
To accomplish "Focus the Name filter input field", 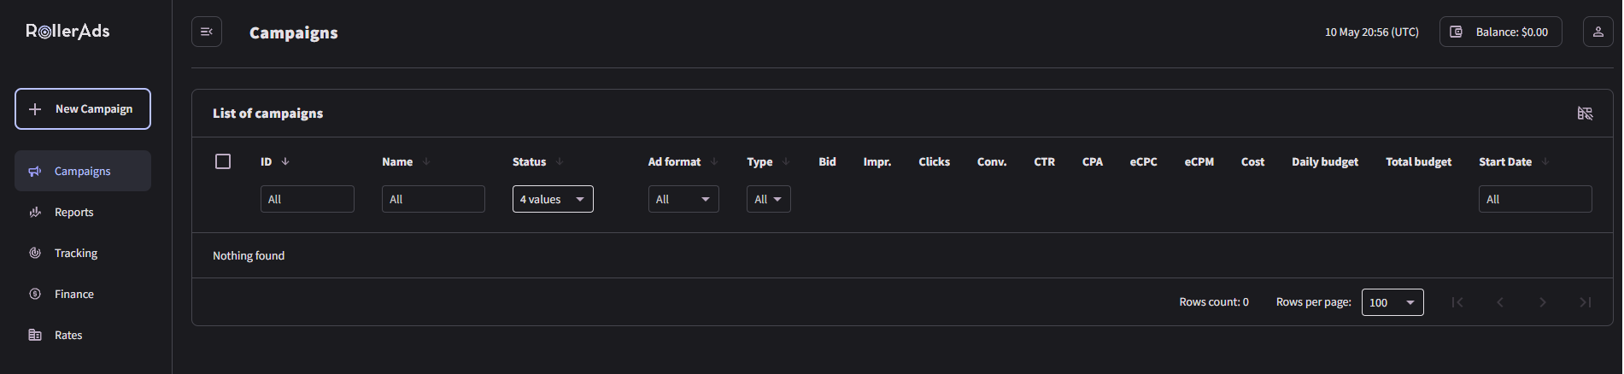I will 433,199.
